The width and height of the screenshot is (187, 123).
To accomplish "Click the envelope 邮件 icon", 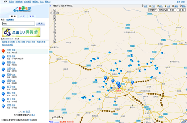I will (158, 6).
